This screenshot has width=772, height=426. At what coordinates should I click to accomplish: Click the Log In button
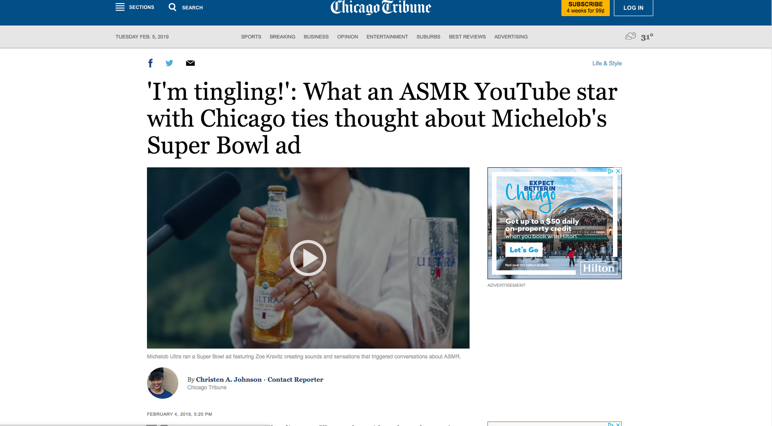tap(633, 8)
